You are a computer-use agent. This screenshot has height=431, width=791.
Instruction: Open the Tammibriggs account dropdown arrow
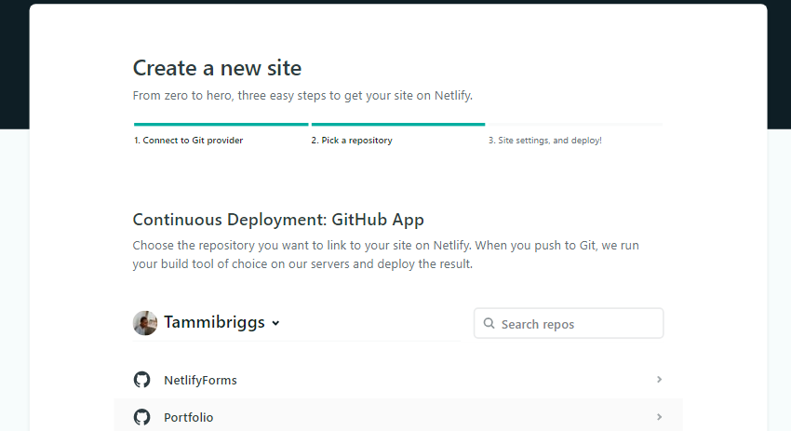click(x=275, y=323)
